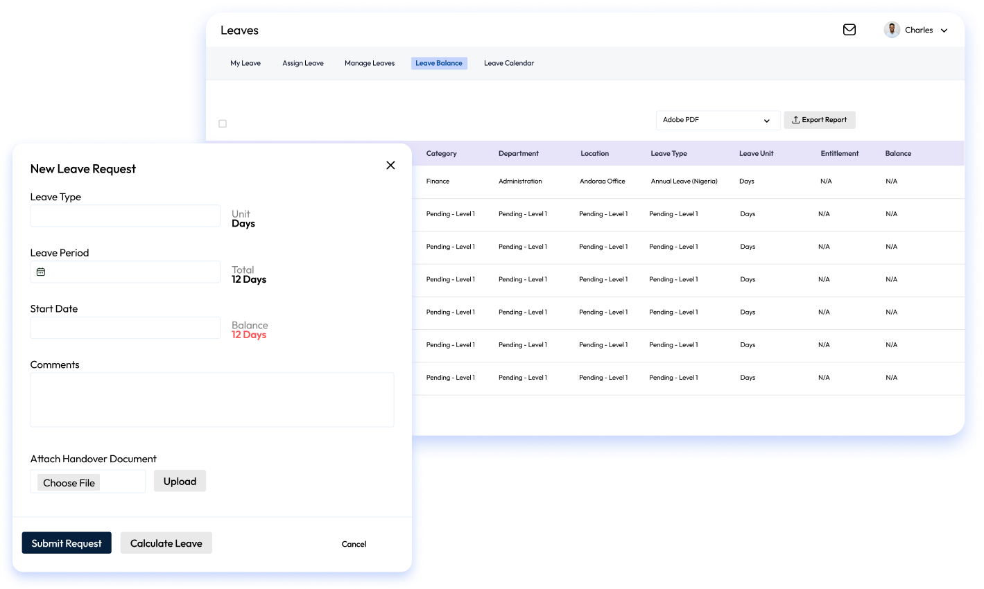
Task: Click Charles's profile avatar picture
Action: coord(892,30)
